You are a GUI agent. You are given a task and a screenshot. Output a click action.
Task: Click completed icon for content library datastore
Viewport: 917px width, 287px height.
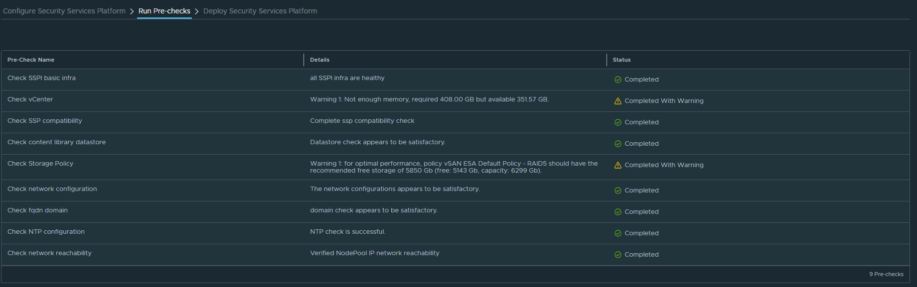617,144
